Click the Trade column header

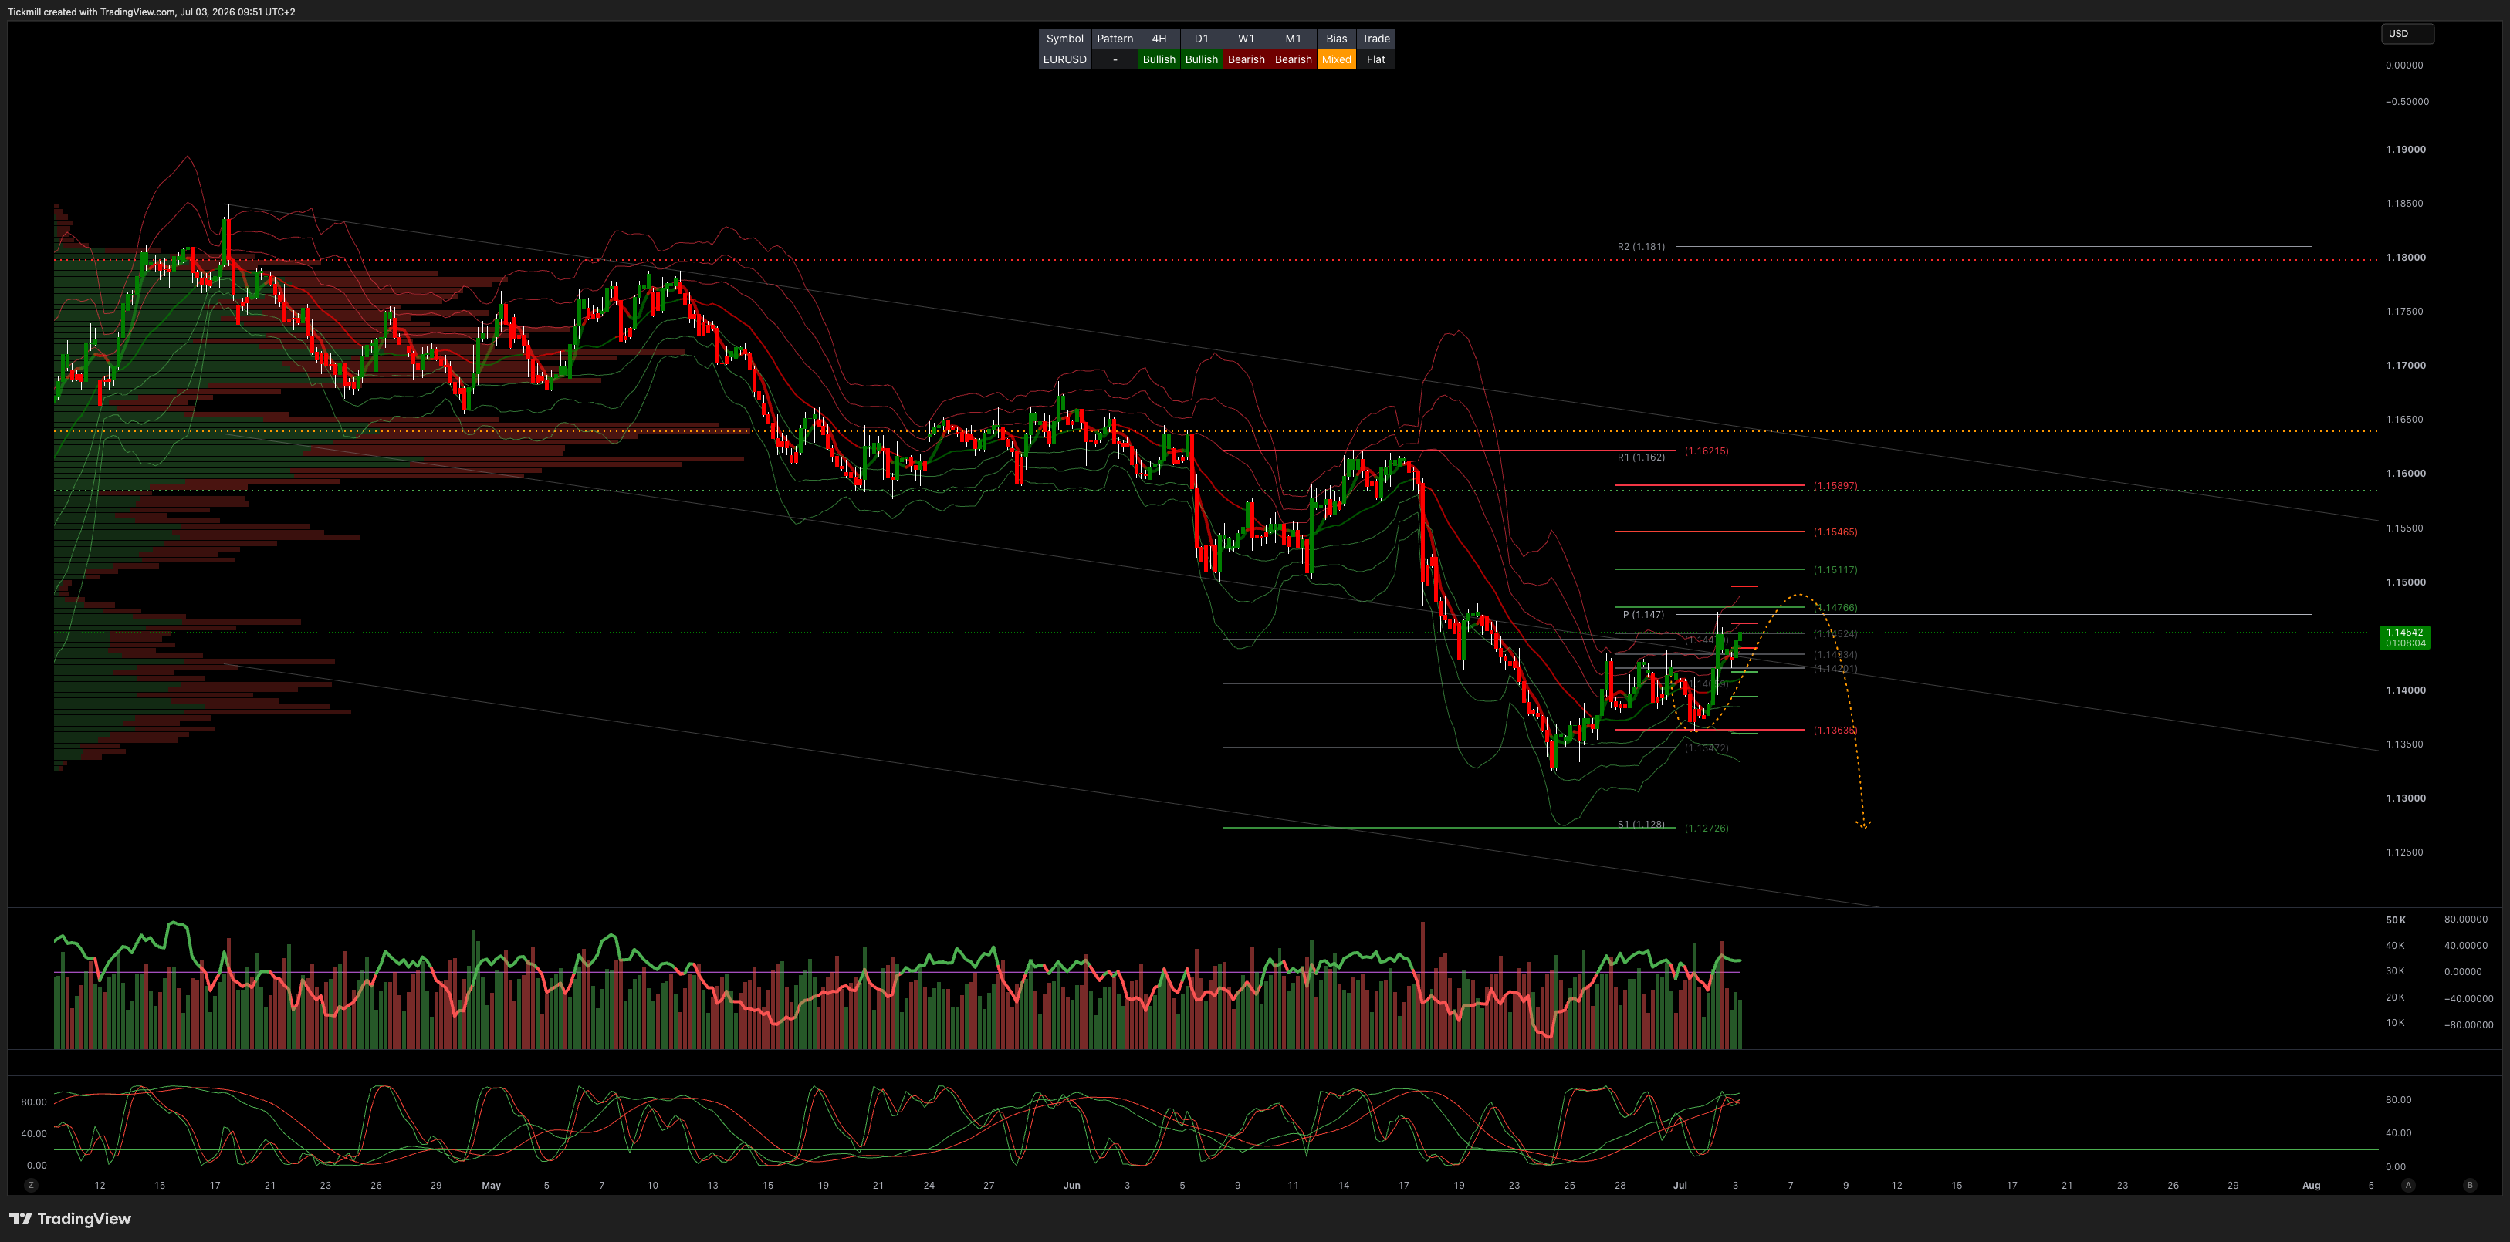click(x=1376, y=39)
